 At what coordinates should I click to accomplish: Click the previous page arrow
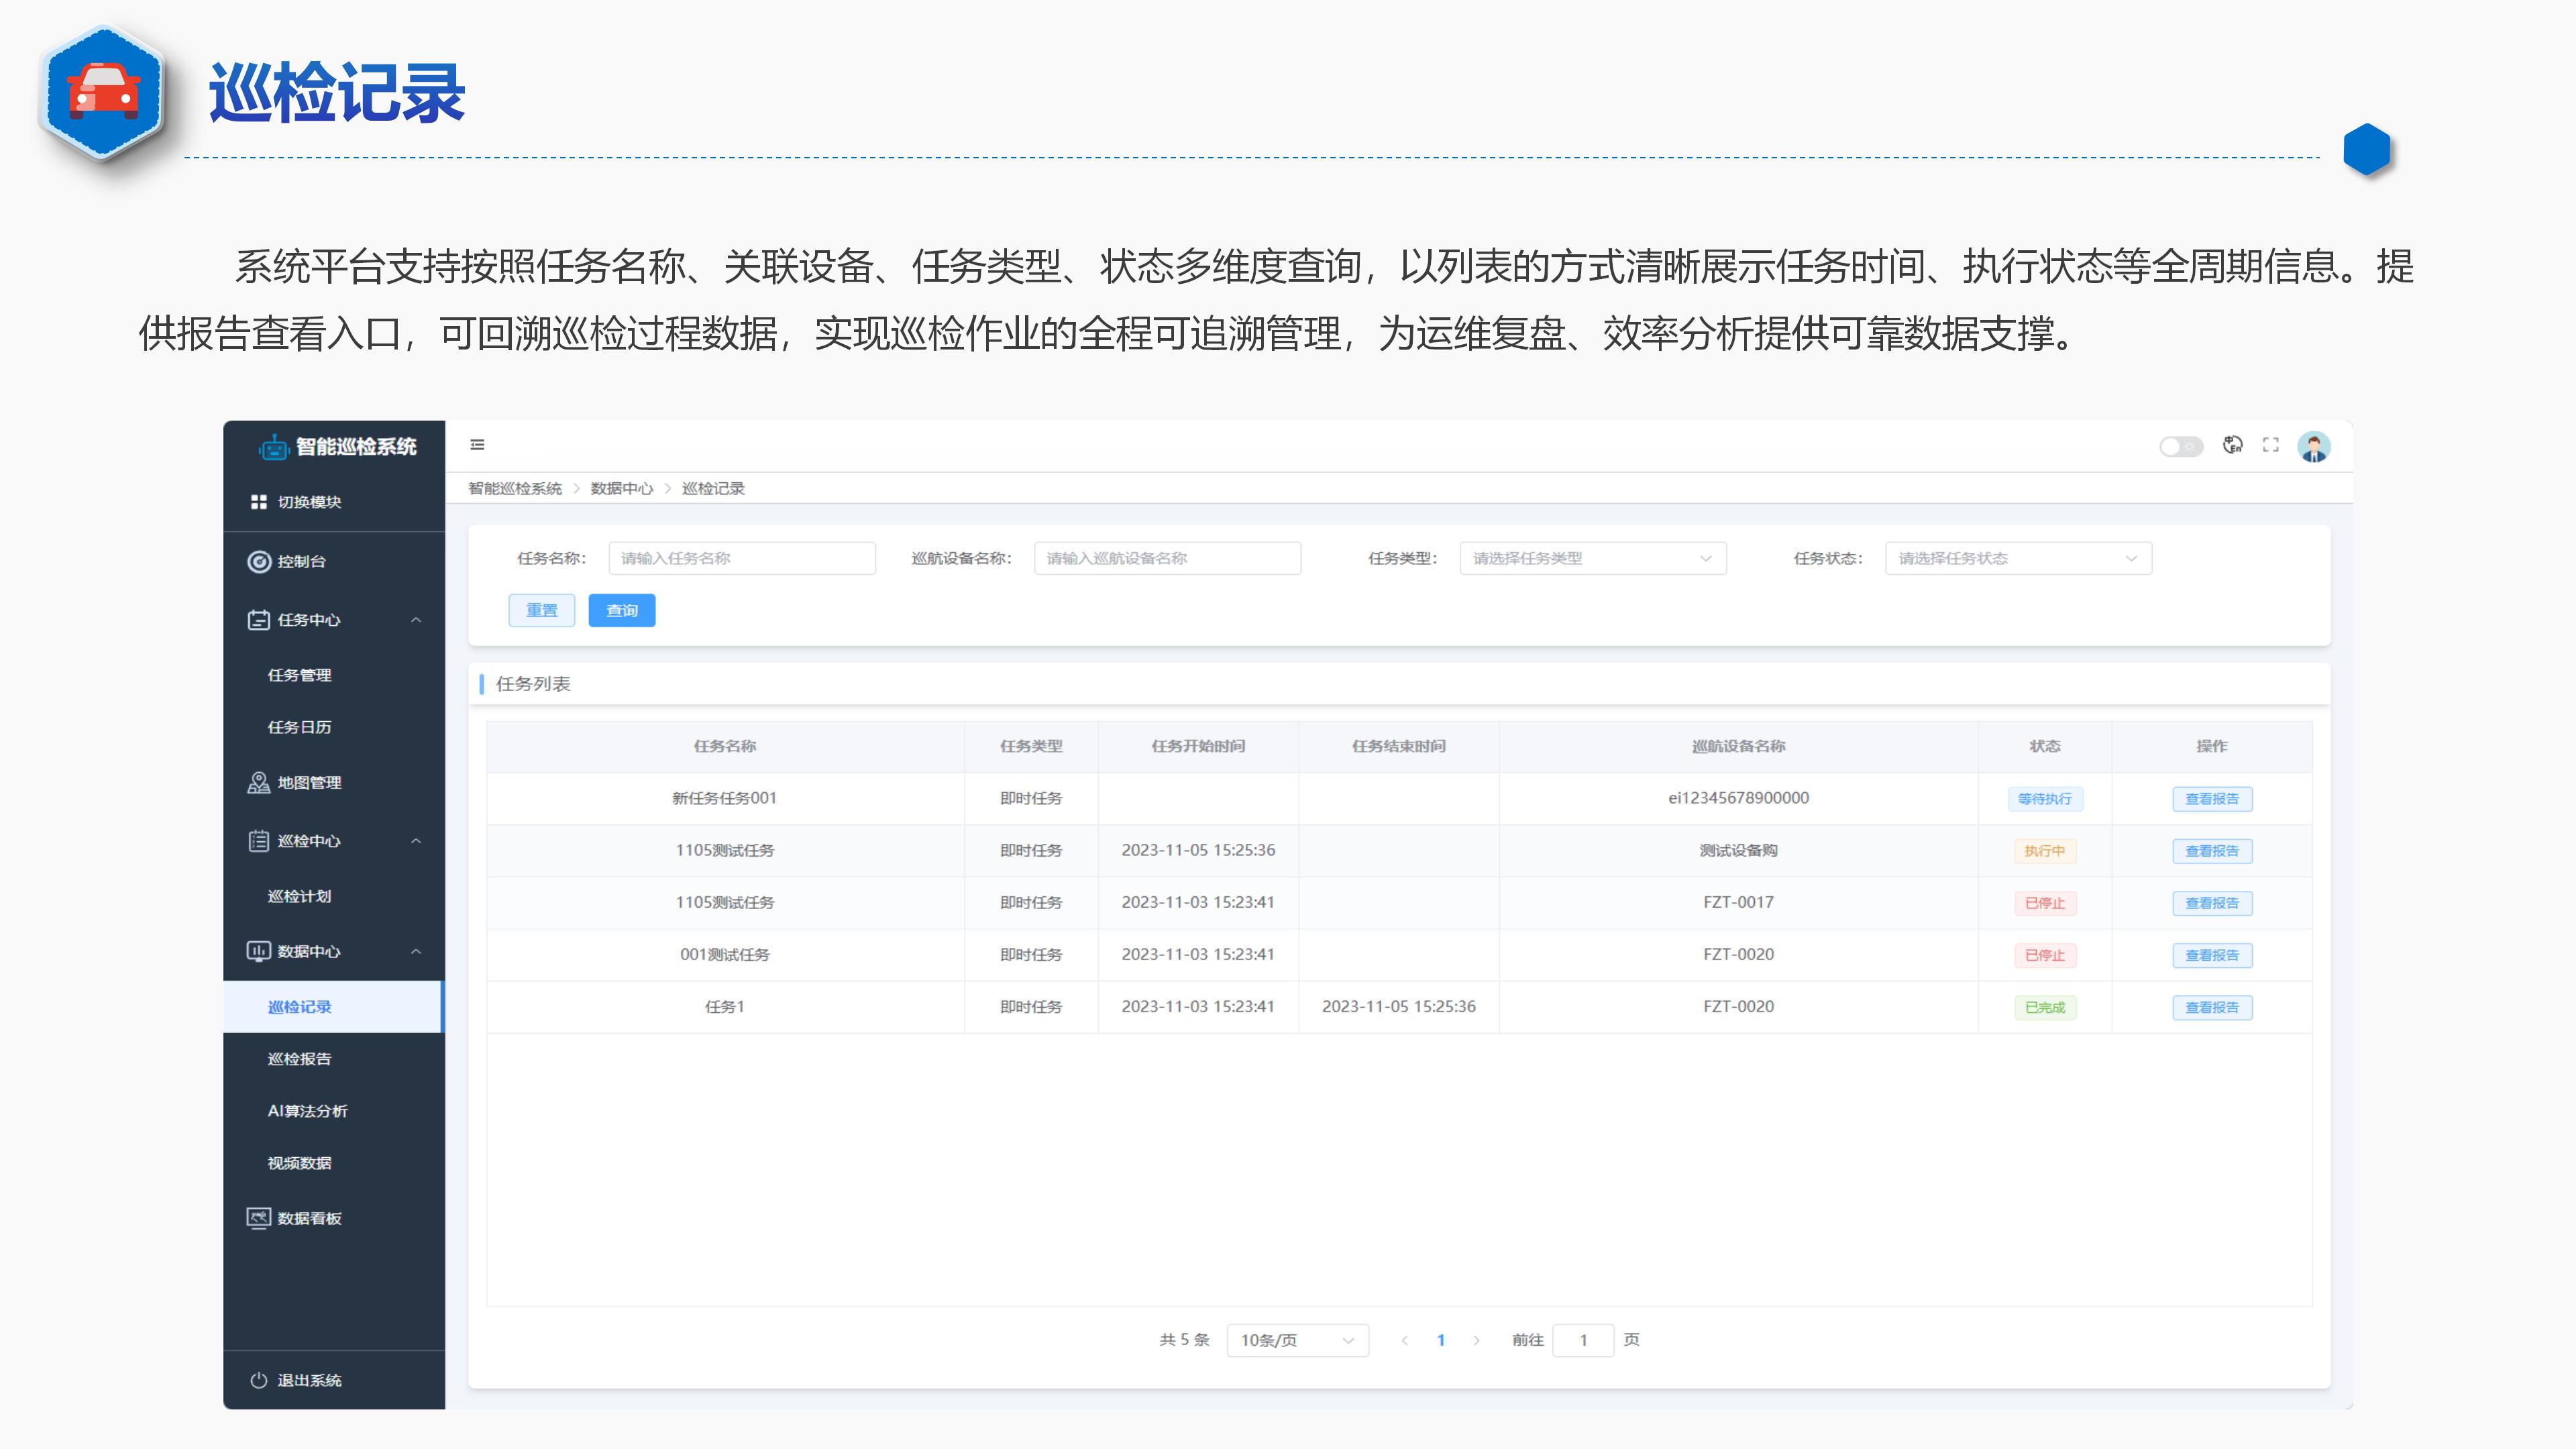click(1404, 1340)
